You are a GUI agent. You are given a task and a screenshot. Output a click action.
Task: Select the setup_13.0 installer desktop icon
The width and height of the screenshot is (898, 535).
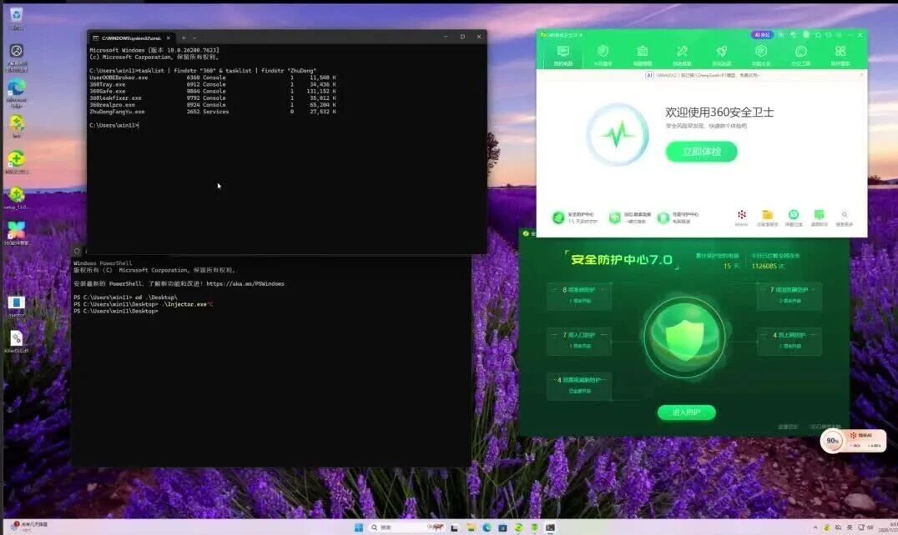point(16,197)
